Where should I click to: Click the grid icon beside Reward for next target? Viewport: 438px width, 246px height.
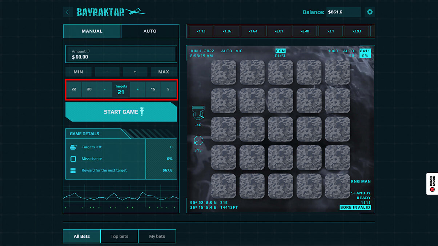click(x=73, y=170)
